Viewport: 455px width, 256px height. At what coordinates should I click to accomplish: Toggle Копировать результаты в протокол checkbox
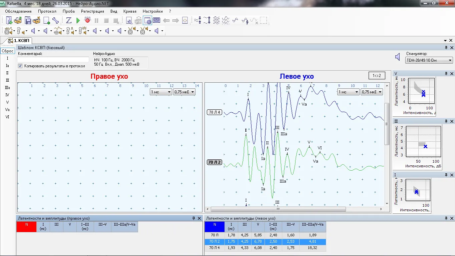(x=20, y=66)
